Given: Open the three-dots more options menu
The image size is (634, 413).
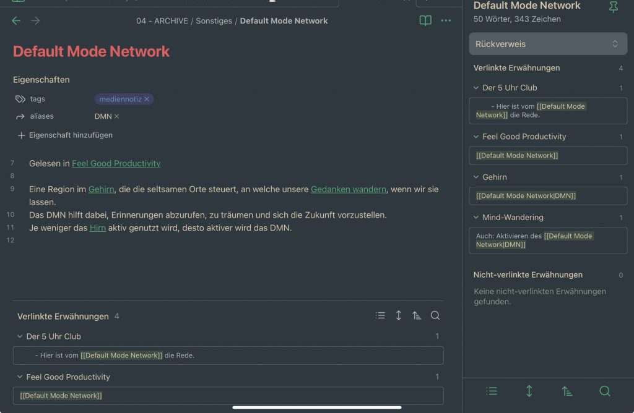Looking at the screenshot, I should [x=446, y=21].
